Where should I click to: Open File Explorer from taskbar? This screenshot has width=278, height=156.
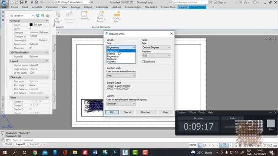pyautogui.click(x=75, y=152)
